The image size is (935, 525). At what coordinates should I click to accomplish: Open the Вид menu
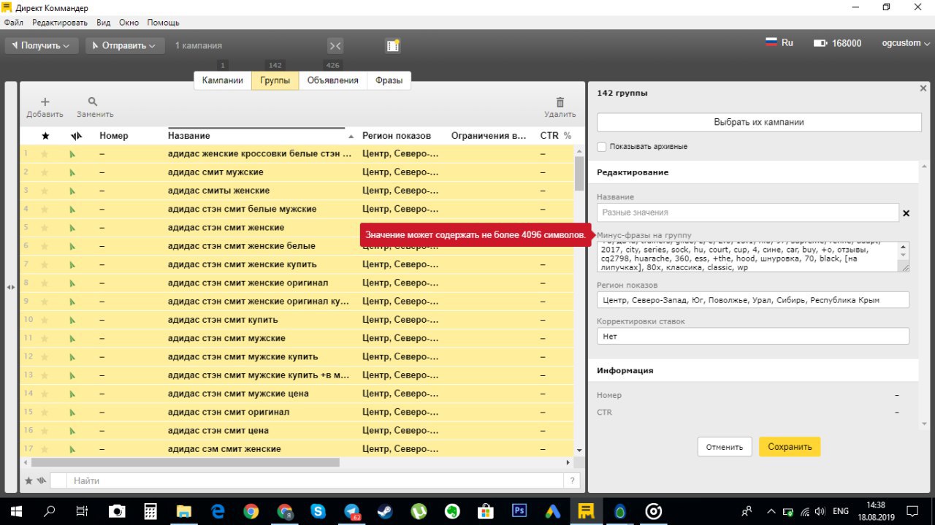(104, 23)
